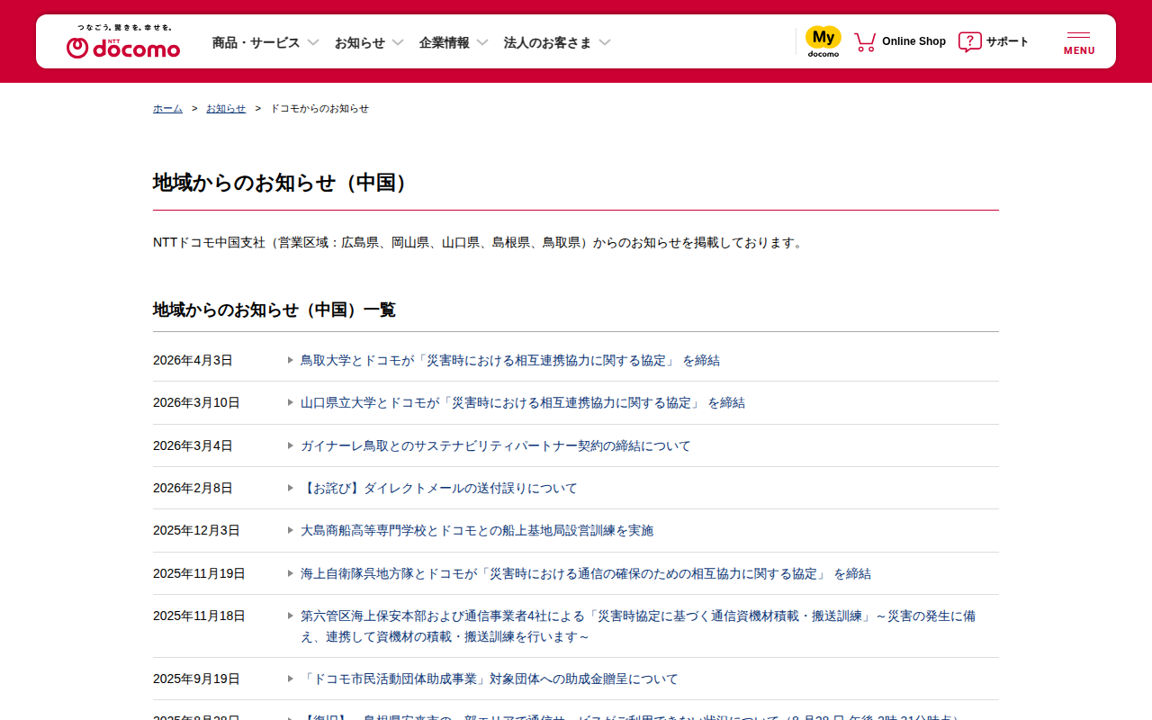
Task: Click the date 2025年11月18日
Action: click(x=199, y=616)
